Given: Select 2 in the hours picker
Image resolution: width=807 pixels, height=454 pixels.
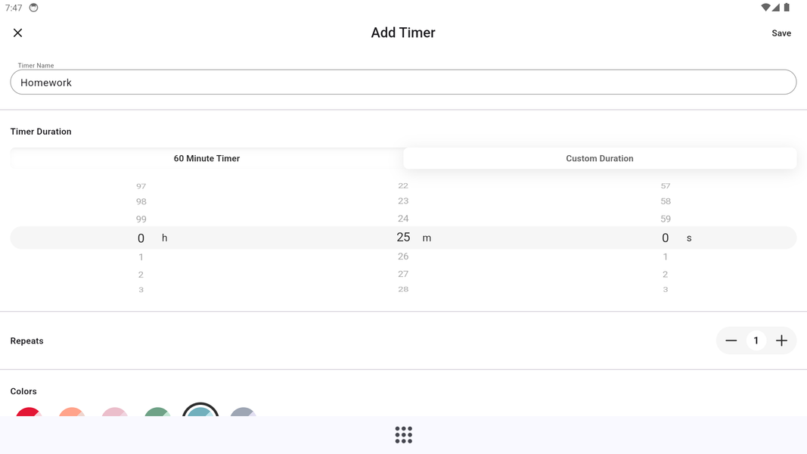Looking at the screenshot, I should click(x=141, y=275).
